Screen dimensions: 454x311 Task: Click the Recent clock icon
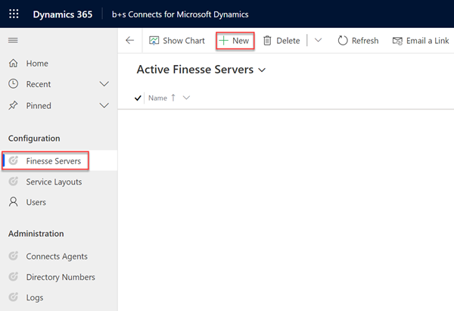pyautogui.click(x=14, y=84)
